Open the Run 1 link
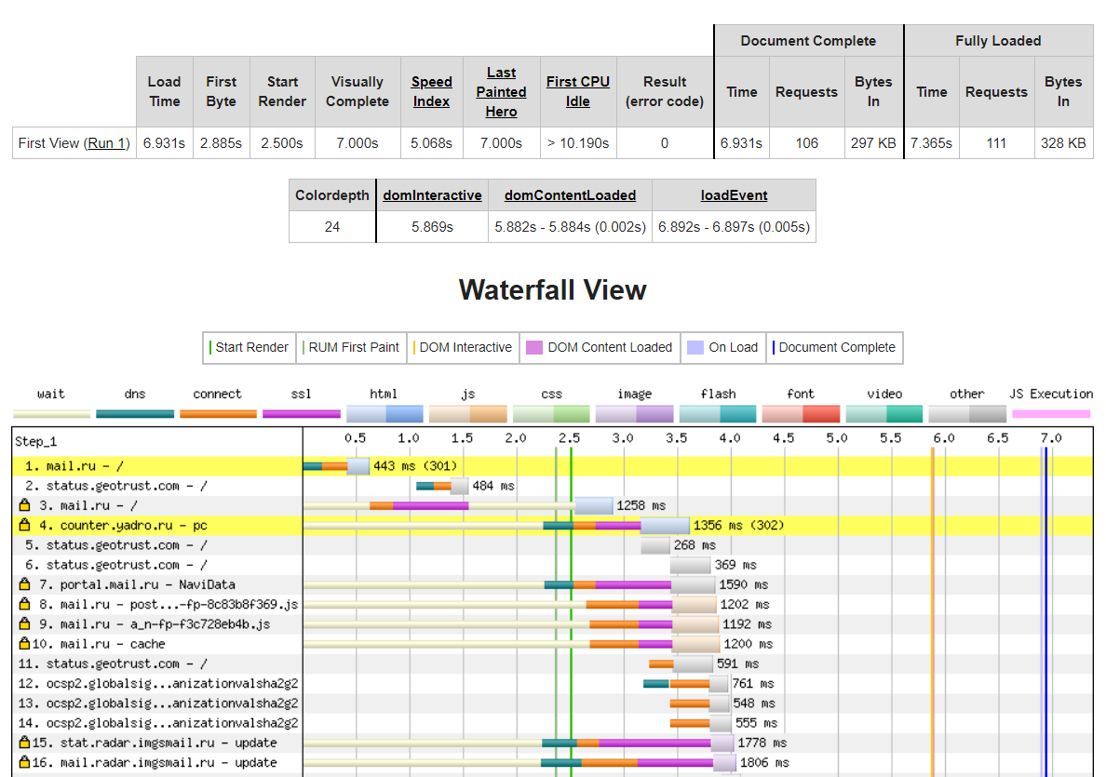Viewport: 1106px width, 777px height. click(x=107, y=143)
